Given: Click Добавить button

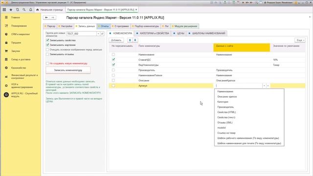Looking at the screenshot, I should coord(116,40).
